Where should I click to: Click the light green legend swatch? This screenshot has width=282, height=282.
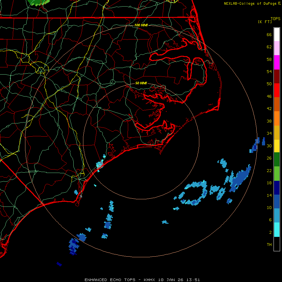[277, 174]
